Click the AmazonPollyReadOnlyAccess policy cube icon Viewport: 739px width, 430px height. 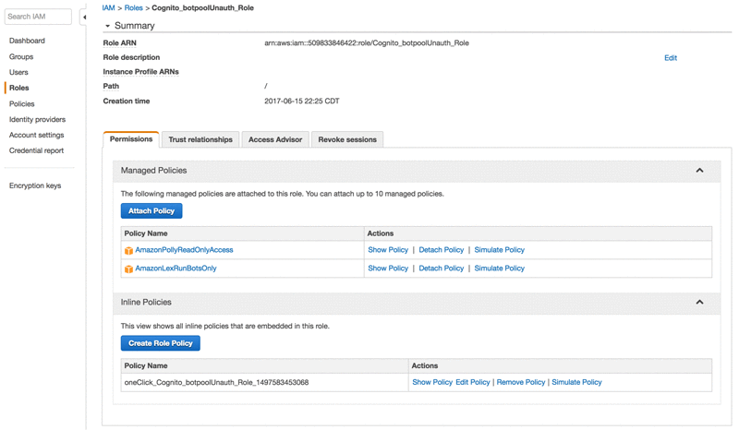128,251
